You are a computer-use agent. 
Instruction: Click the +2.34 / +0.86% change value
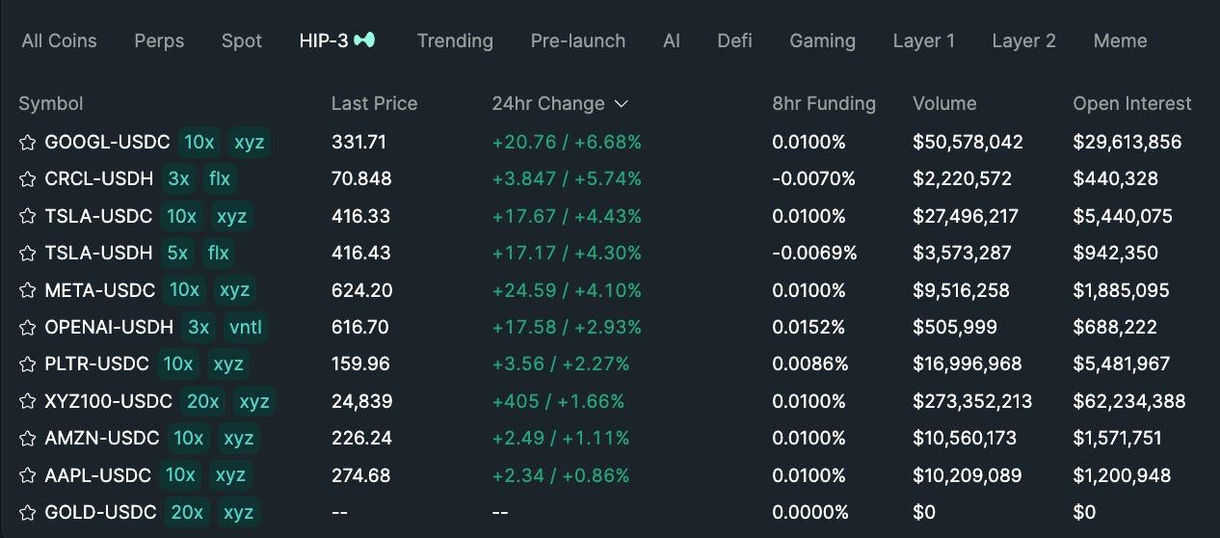tap(561, 475)
